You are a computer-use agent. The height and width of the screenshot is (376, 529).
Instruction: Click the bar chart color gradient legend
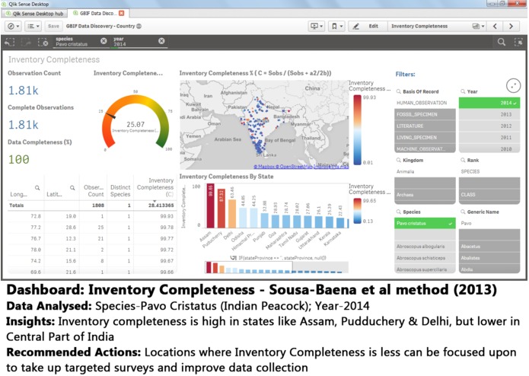point(357,211)
